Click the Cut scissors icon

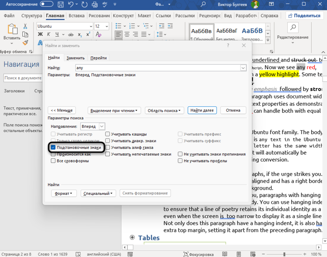pos(26,26)
